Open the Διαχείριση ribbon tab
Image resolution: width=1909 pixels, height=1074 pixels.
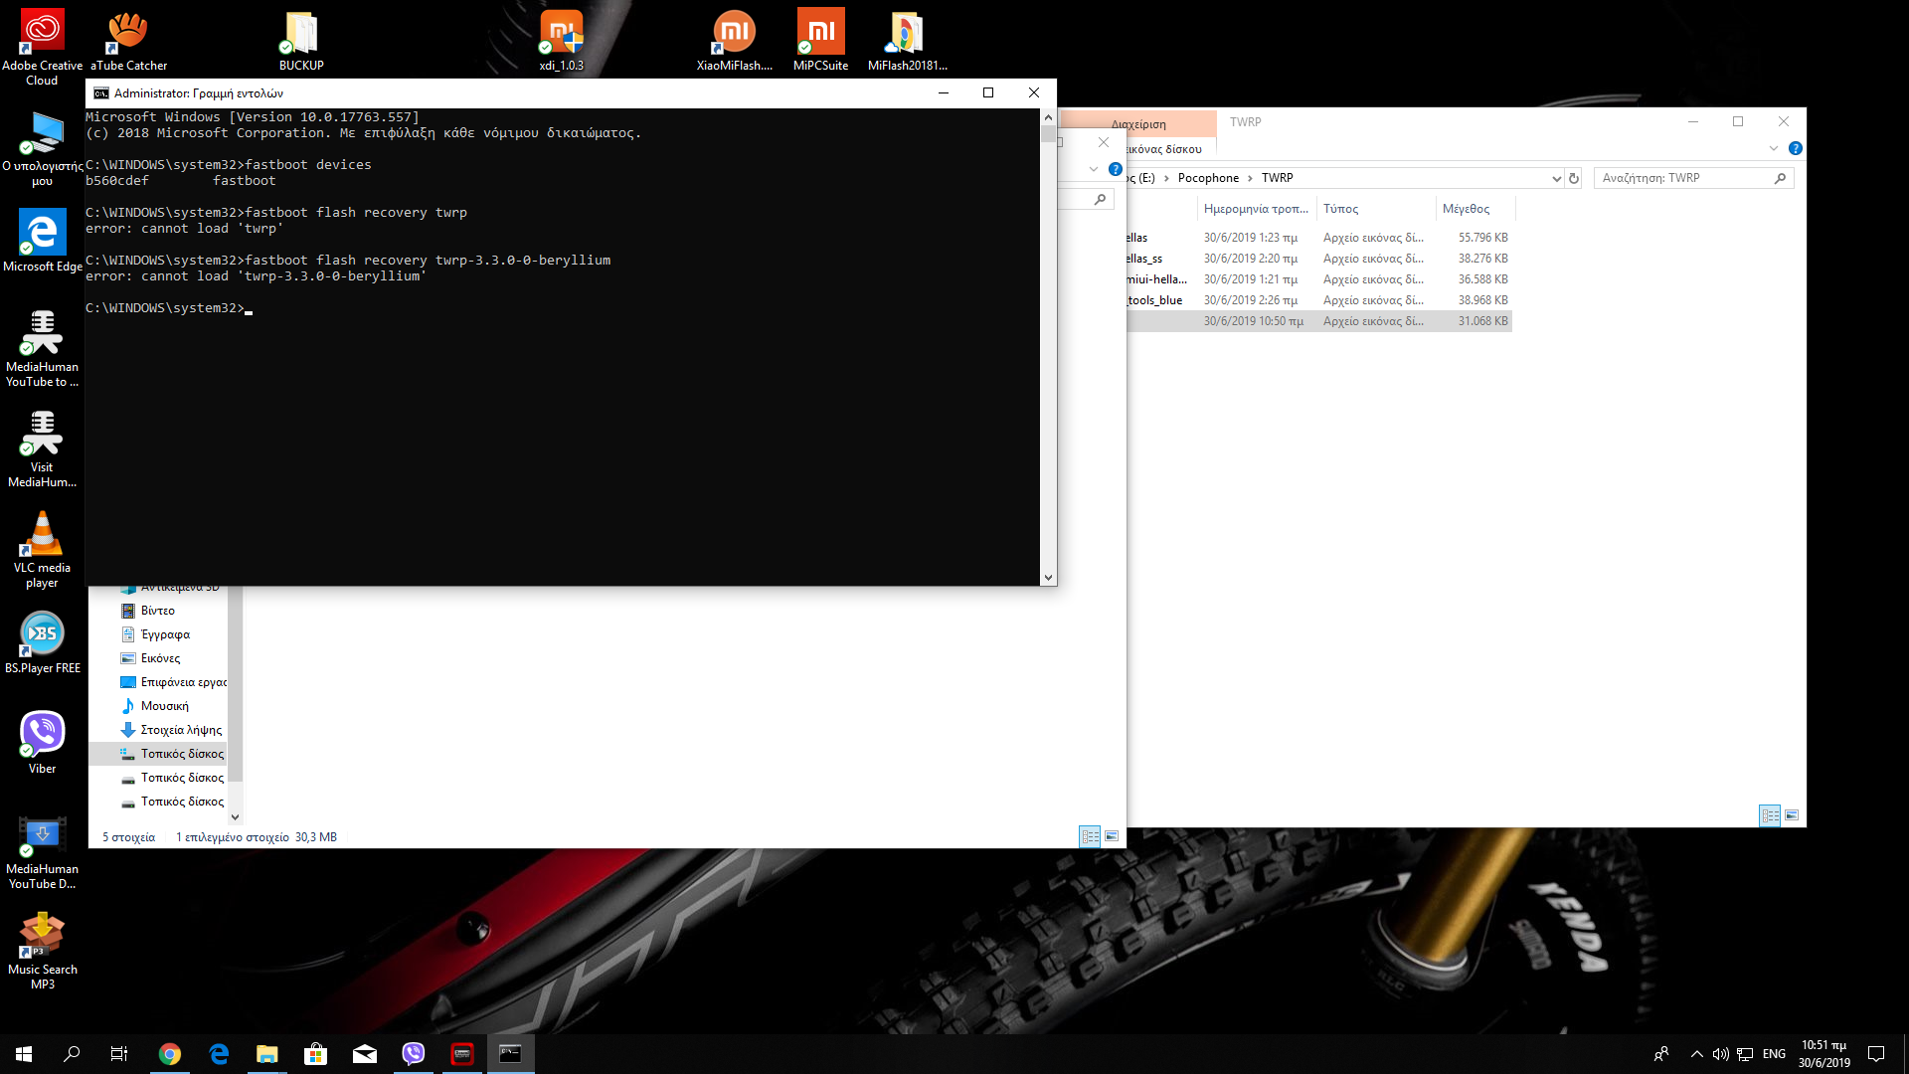tap(1138, 124)
